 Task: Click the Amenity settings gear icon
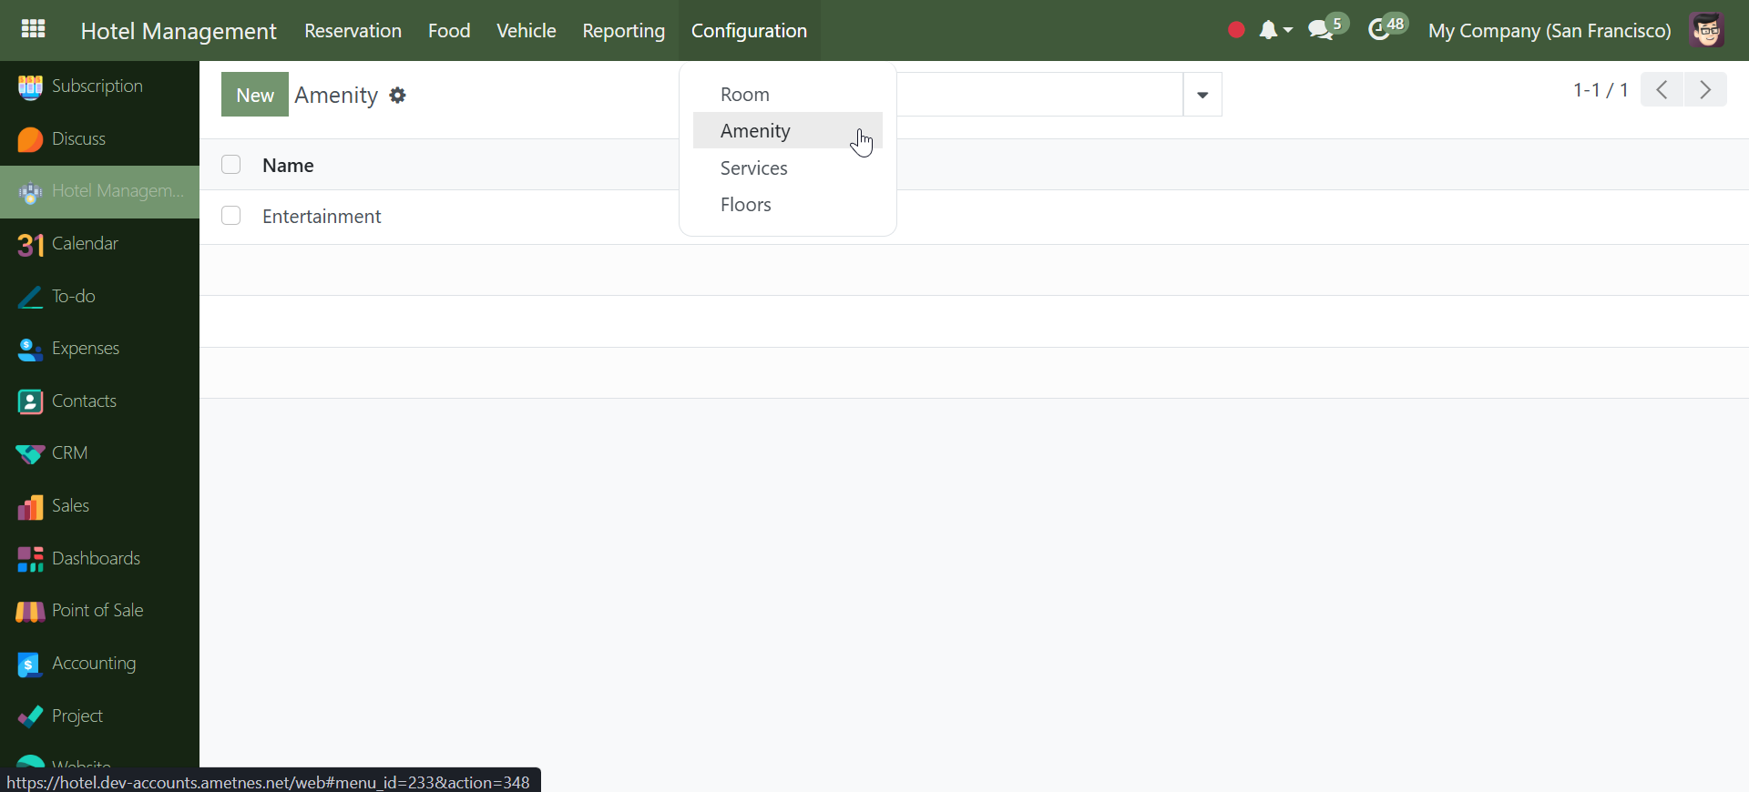pos(397,96)
